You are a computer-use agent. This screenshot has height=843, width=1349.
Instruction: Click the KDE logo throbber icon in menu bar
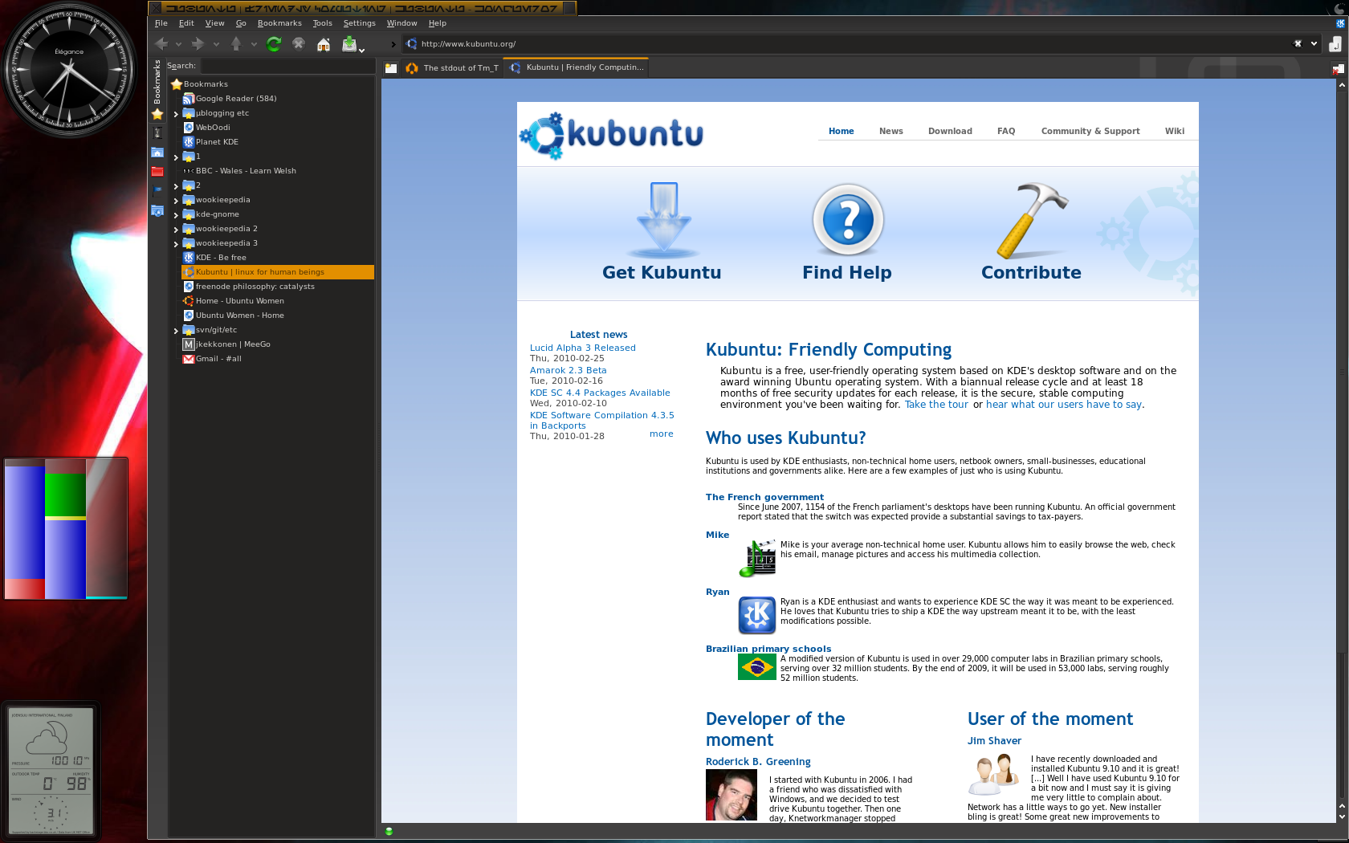coord(1340,23)
